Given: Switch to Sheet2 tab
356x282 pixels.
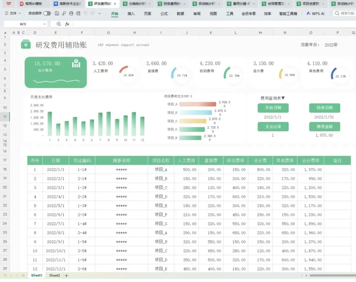Looking at the screenshot, I should coord(54,275).
